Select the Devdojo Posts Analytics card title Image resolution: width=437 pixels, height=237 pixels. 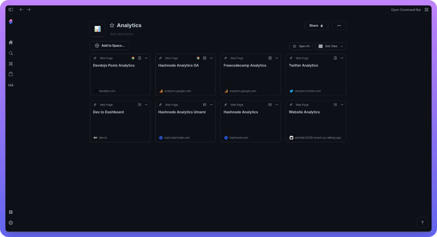[114, 66]
